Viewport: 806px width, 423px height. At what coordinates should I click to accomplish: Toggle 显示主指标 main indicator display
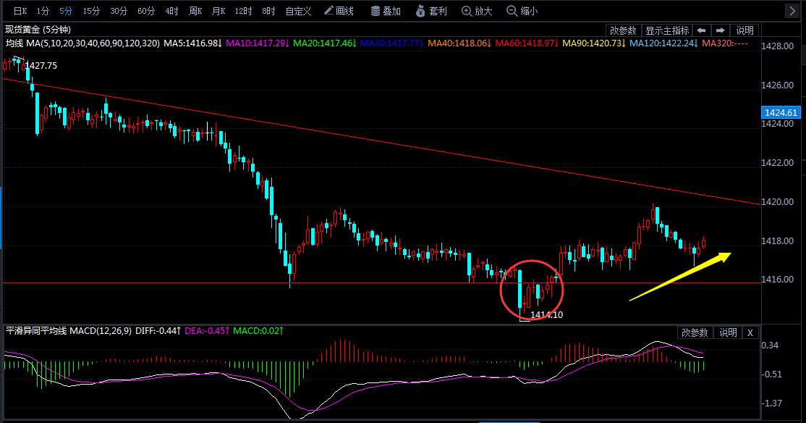coord(666,30)
